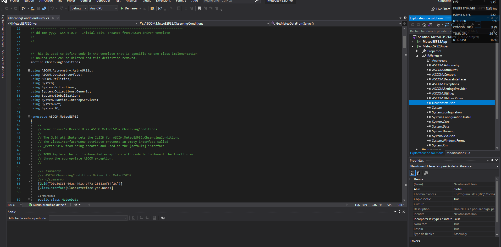The width and height of the screenshot is (501, 247).
Task: Click the Open File folder icon
Action: 32,8
